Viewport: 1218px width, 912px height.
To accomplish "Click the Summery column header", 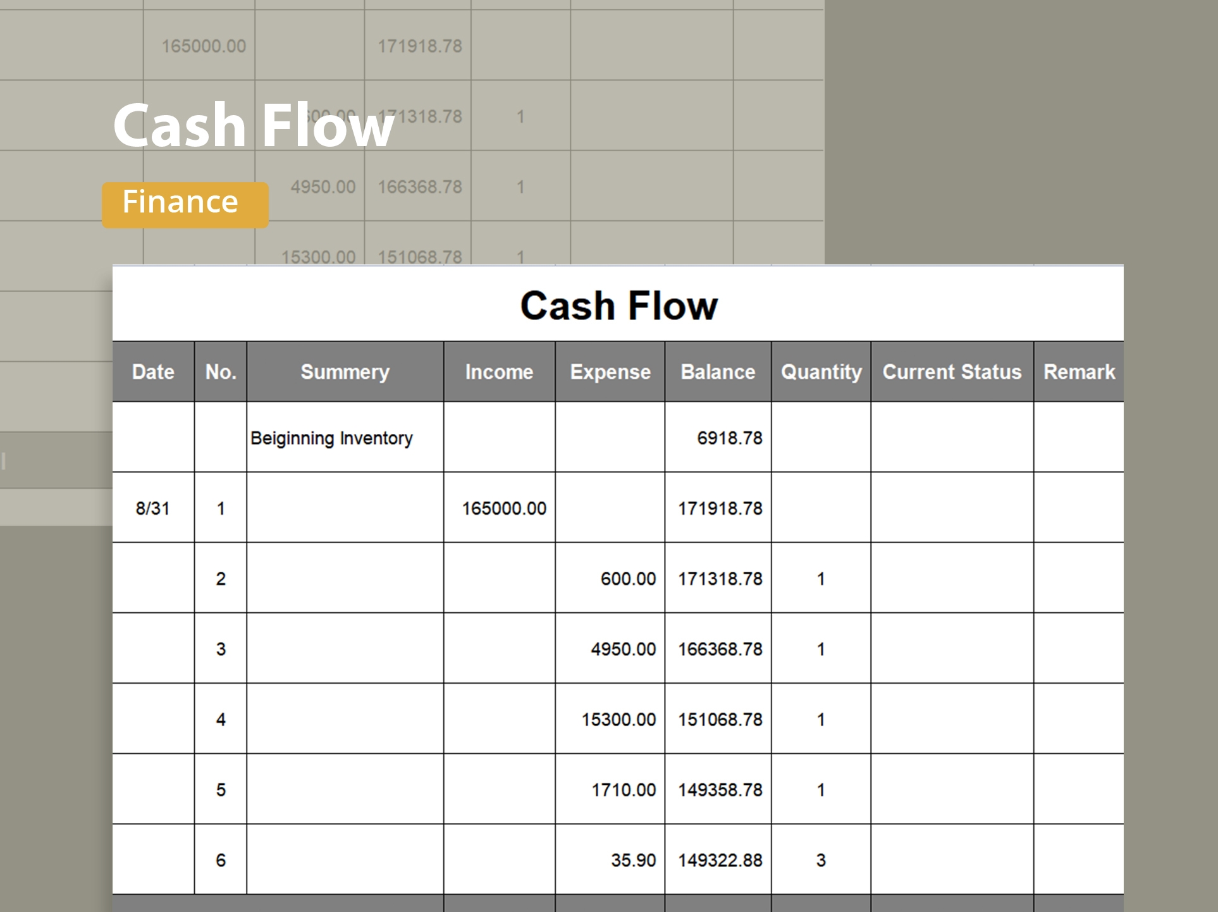I will tap(345, 372).
